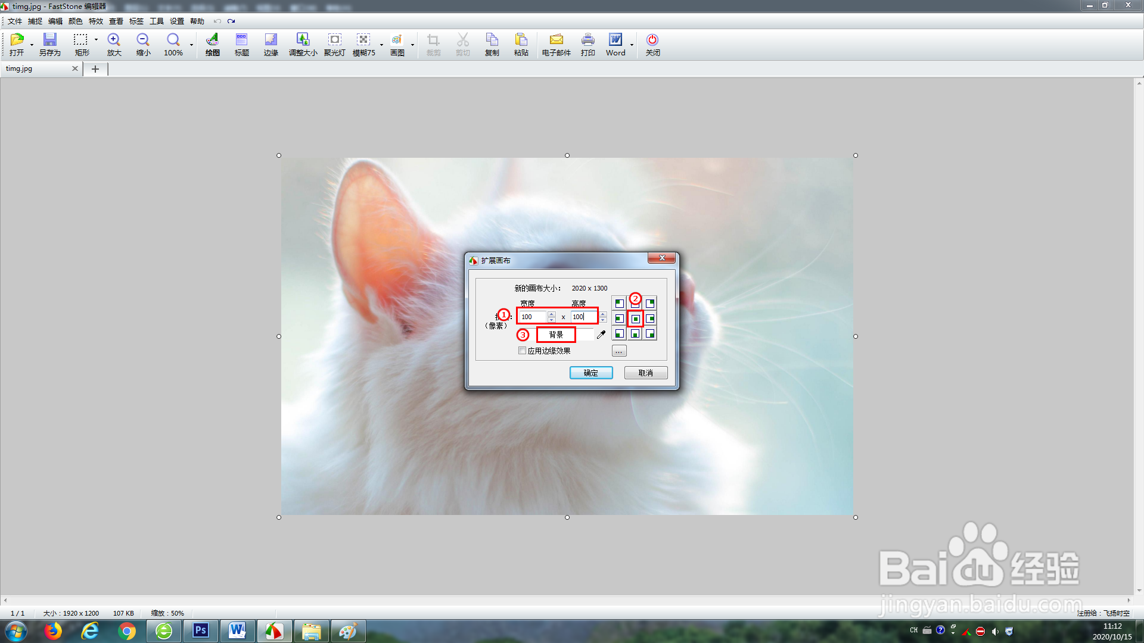Click the 背景 background color swatch
Screen dimensions: 1144x643
(555, 335)
